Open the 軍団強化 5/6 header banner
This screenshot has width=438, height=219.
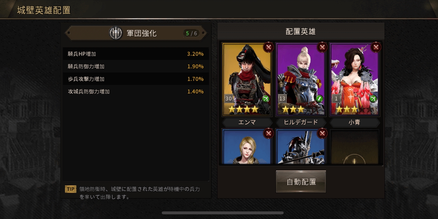[x=136, y=33]
